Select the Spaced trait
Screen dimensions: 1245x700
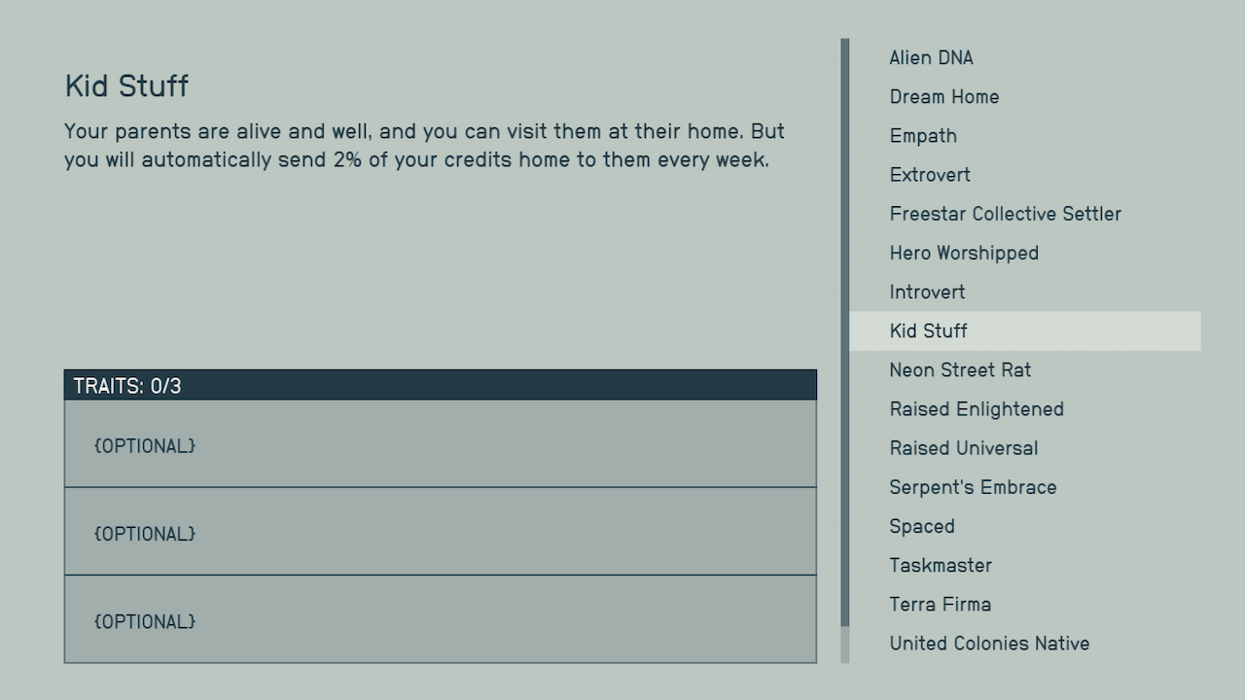[922, 526]
